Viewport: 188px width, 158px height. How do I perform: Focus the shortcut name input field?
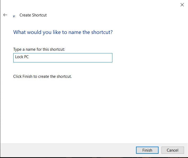pyautogui.click(x=63, y=58)
